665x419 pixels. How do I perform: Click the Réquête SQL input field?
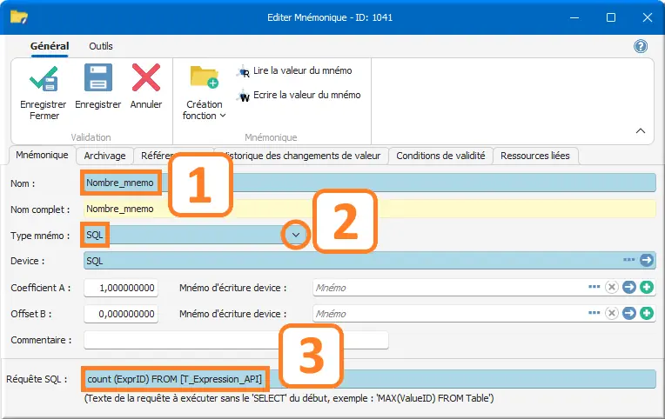pos(369,379)
